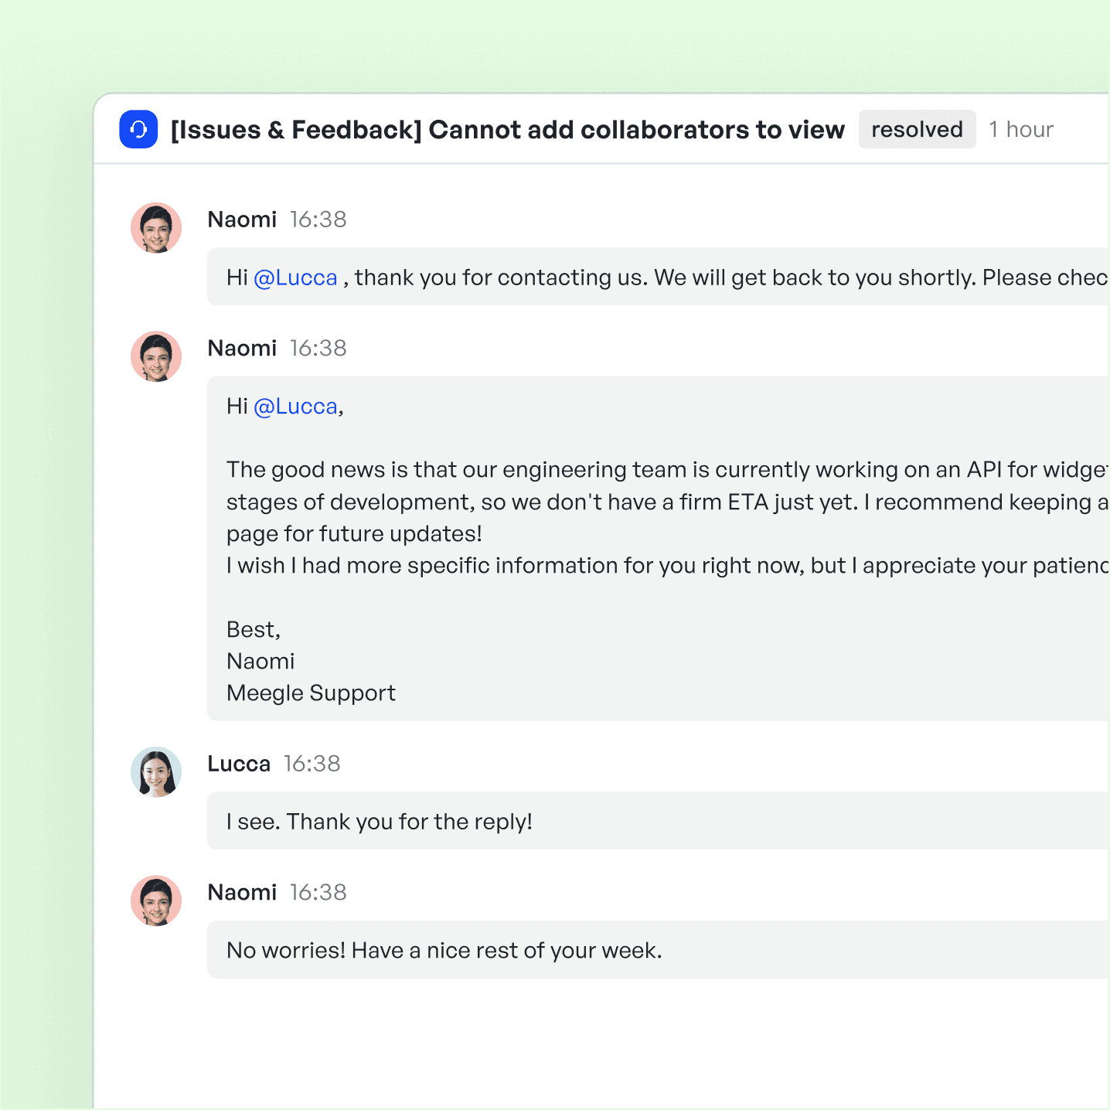Viewport: 1110px width, 1110px height.
Task: Click the @Lucca mention in the 'Hi @Lucca,' greeting line
Action: pyautogui.click(x=295, y=407)
